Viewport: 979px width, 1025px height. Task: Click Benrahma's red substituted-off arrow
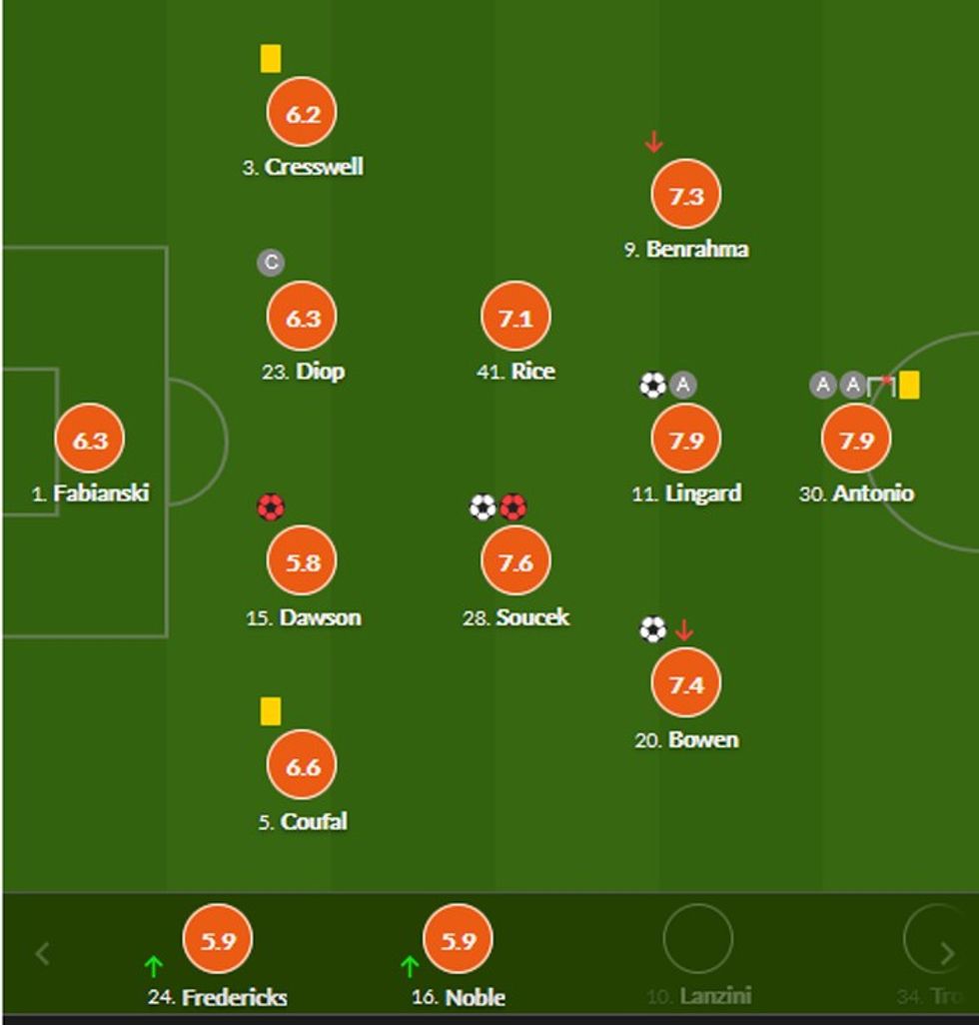tap(653, 143)
